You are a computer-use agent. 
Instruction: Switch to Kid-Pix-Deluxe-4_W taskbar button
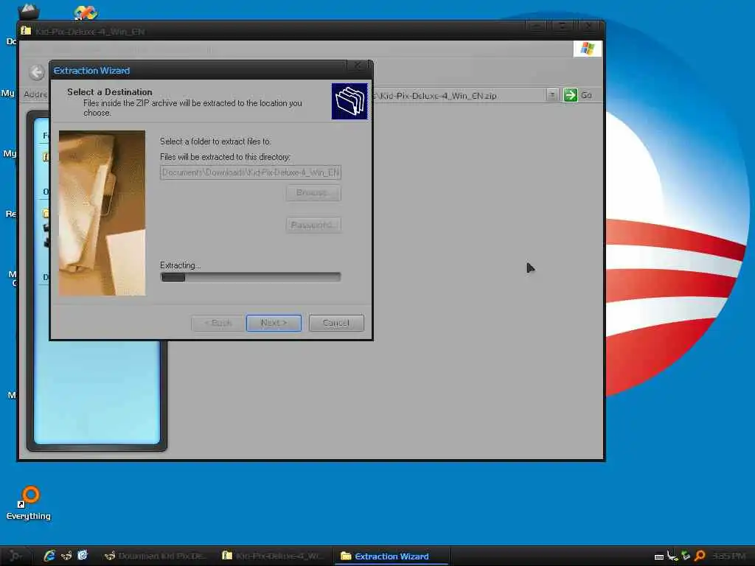pyautogui.click(x=274, y=556)
